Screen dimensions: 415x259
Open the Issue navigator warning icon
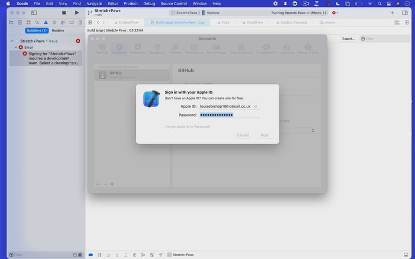(46, 22)
